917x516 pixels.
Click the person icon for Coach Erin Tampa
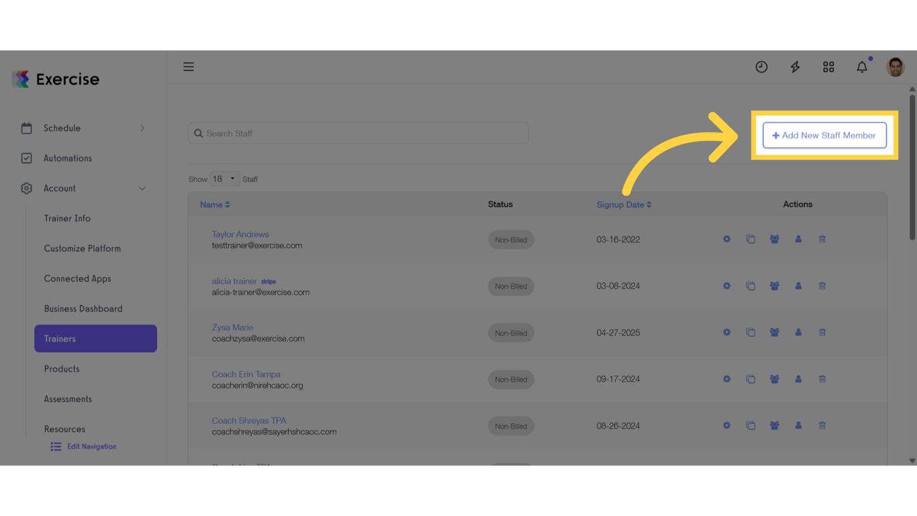pyautogui.click(x=798, y=378)
